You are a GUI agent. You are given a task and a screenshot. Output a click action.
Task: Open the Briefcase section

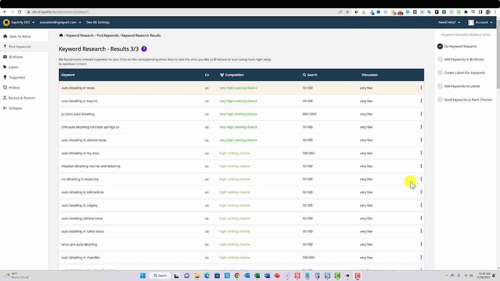(x=16, y=57)
